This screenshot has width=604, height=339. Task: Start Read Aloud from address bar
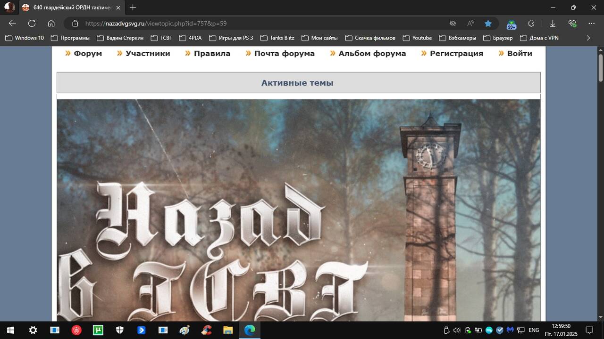pyautogui.click(x=470, y=24)
